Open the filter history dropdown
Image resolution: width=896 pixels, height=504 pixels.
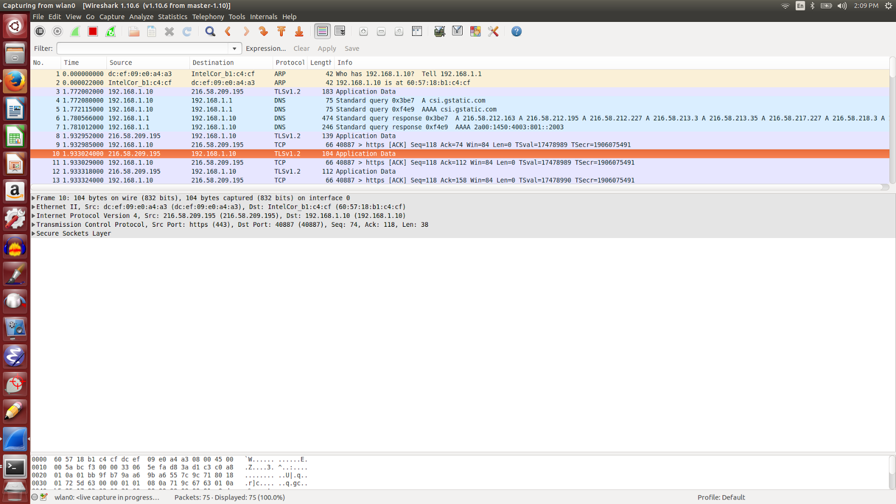[x=235, y=48]
